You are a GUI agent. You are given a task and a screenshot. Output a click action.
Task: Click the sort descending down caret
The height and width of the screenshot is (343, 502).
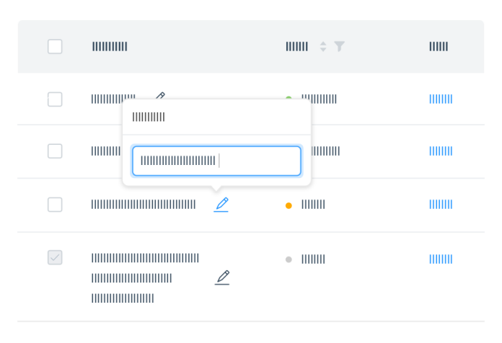[323, 50]
